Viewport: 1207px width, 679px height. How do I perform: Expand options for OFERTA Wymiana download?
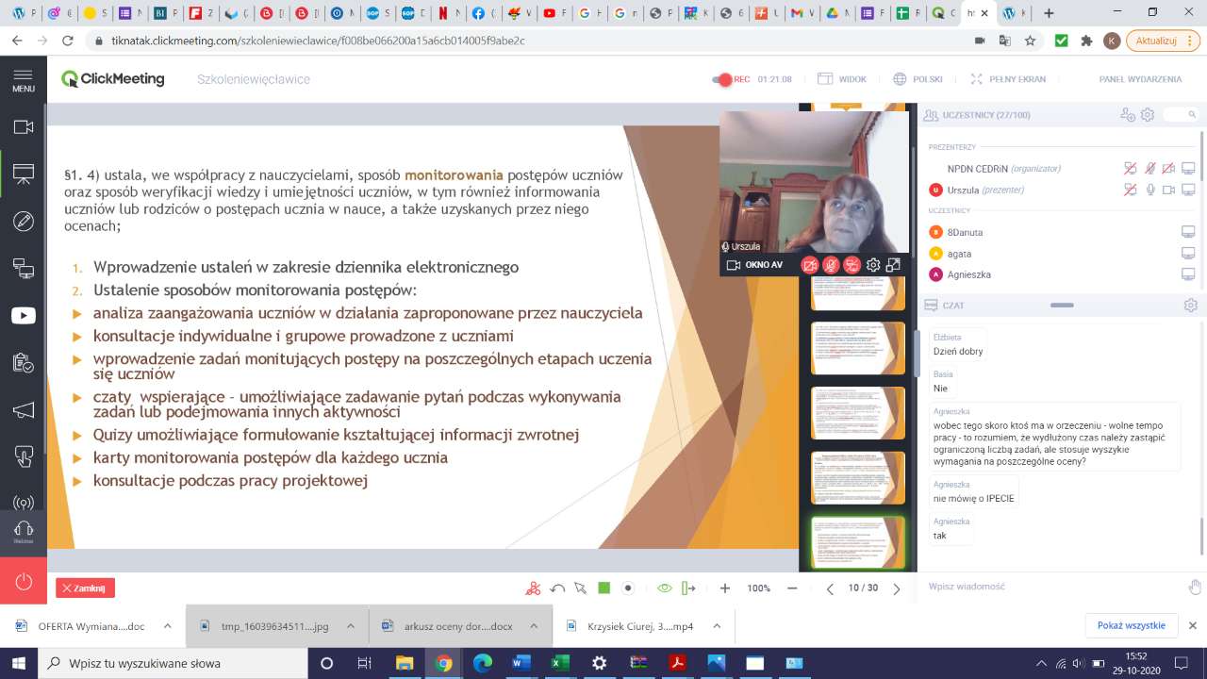pyautogui.click(x=167, y=625)
